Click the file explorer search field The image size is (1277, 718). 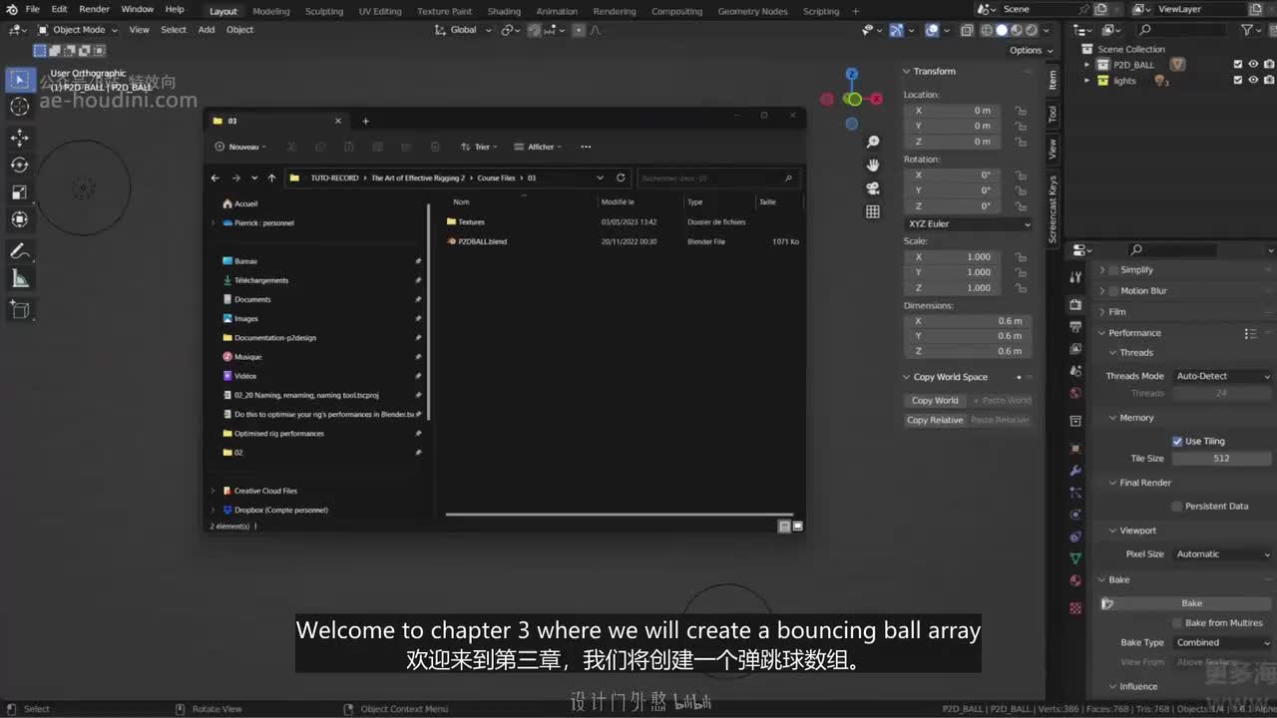click(x=716, y=178)
